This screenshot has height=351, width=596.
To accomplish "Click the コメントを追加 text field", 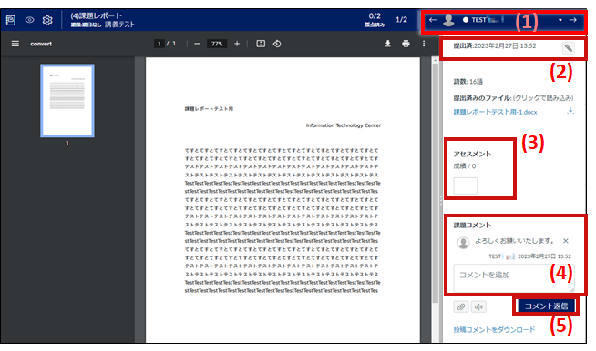I will pyautogui.click(x=513, y=277).
